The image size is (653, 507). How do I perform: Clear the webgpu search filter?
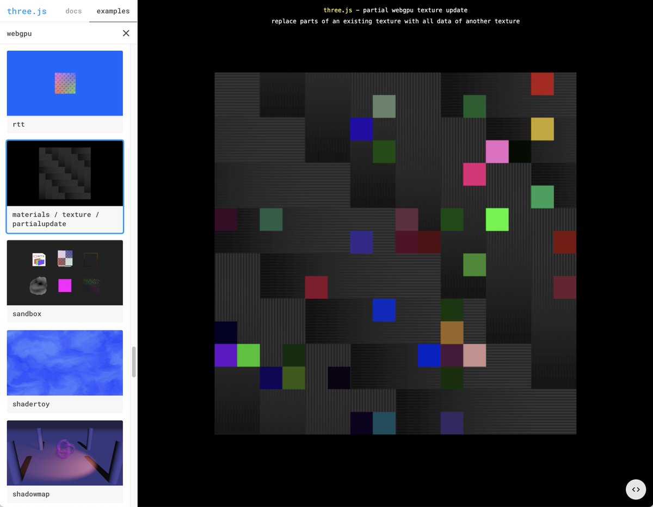126,33
